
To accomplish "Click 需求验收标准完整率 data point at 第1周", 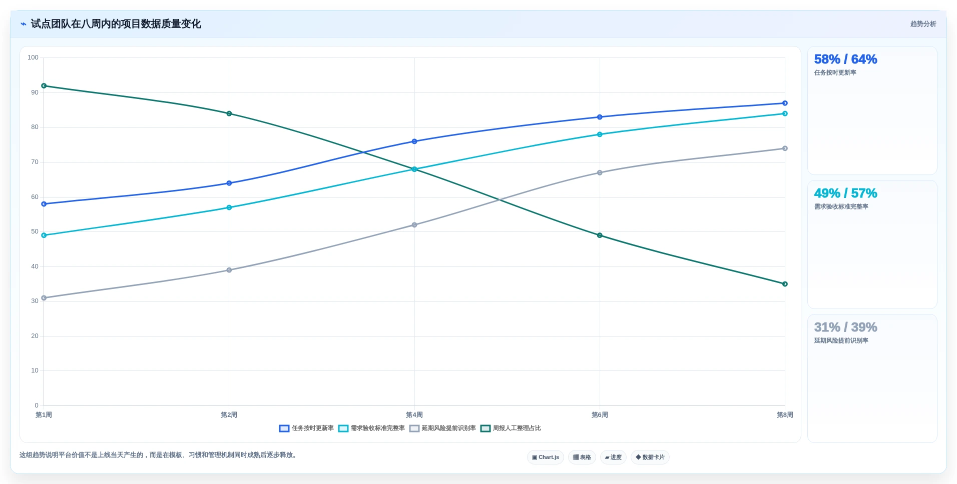I will coord(44,235).
